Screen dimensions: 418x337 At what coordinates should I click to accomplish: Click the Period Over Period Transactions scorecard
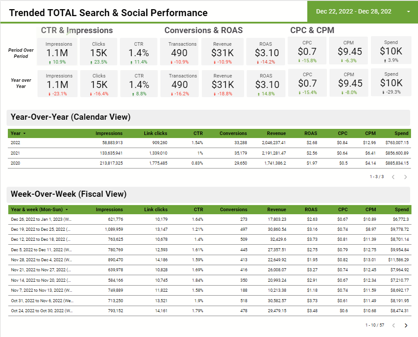tap(179, 52)
